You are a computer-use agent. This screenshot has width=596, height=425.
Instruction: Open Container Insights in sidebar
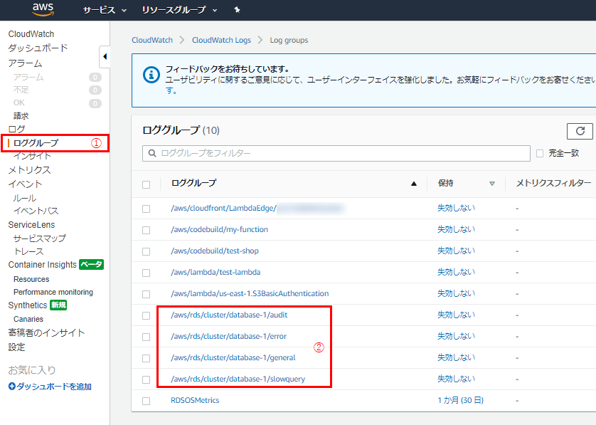(43, 264)
